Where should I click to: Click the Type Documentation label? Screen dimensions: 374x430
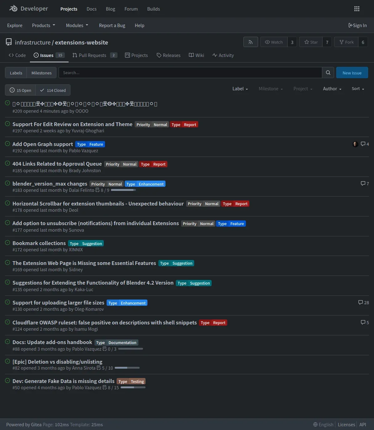pos(116,342)
